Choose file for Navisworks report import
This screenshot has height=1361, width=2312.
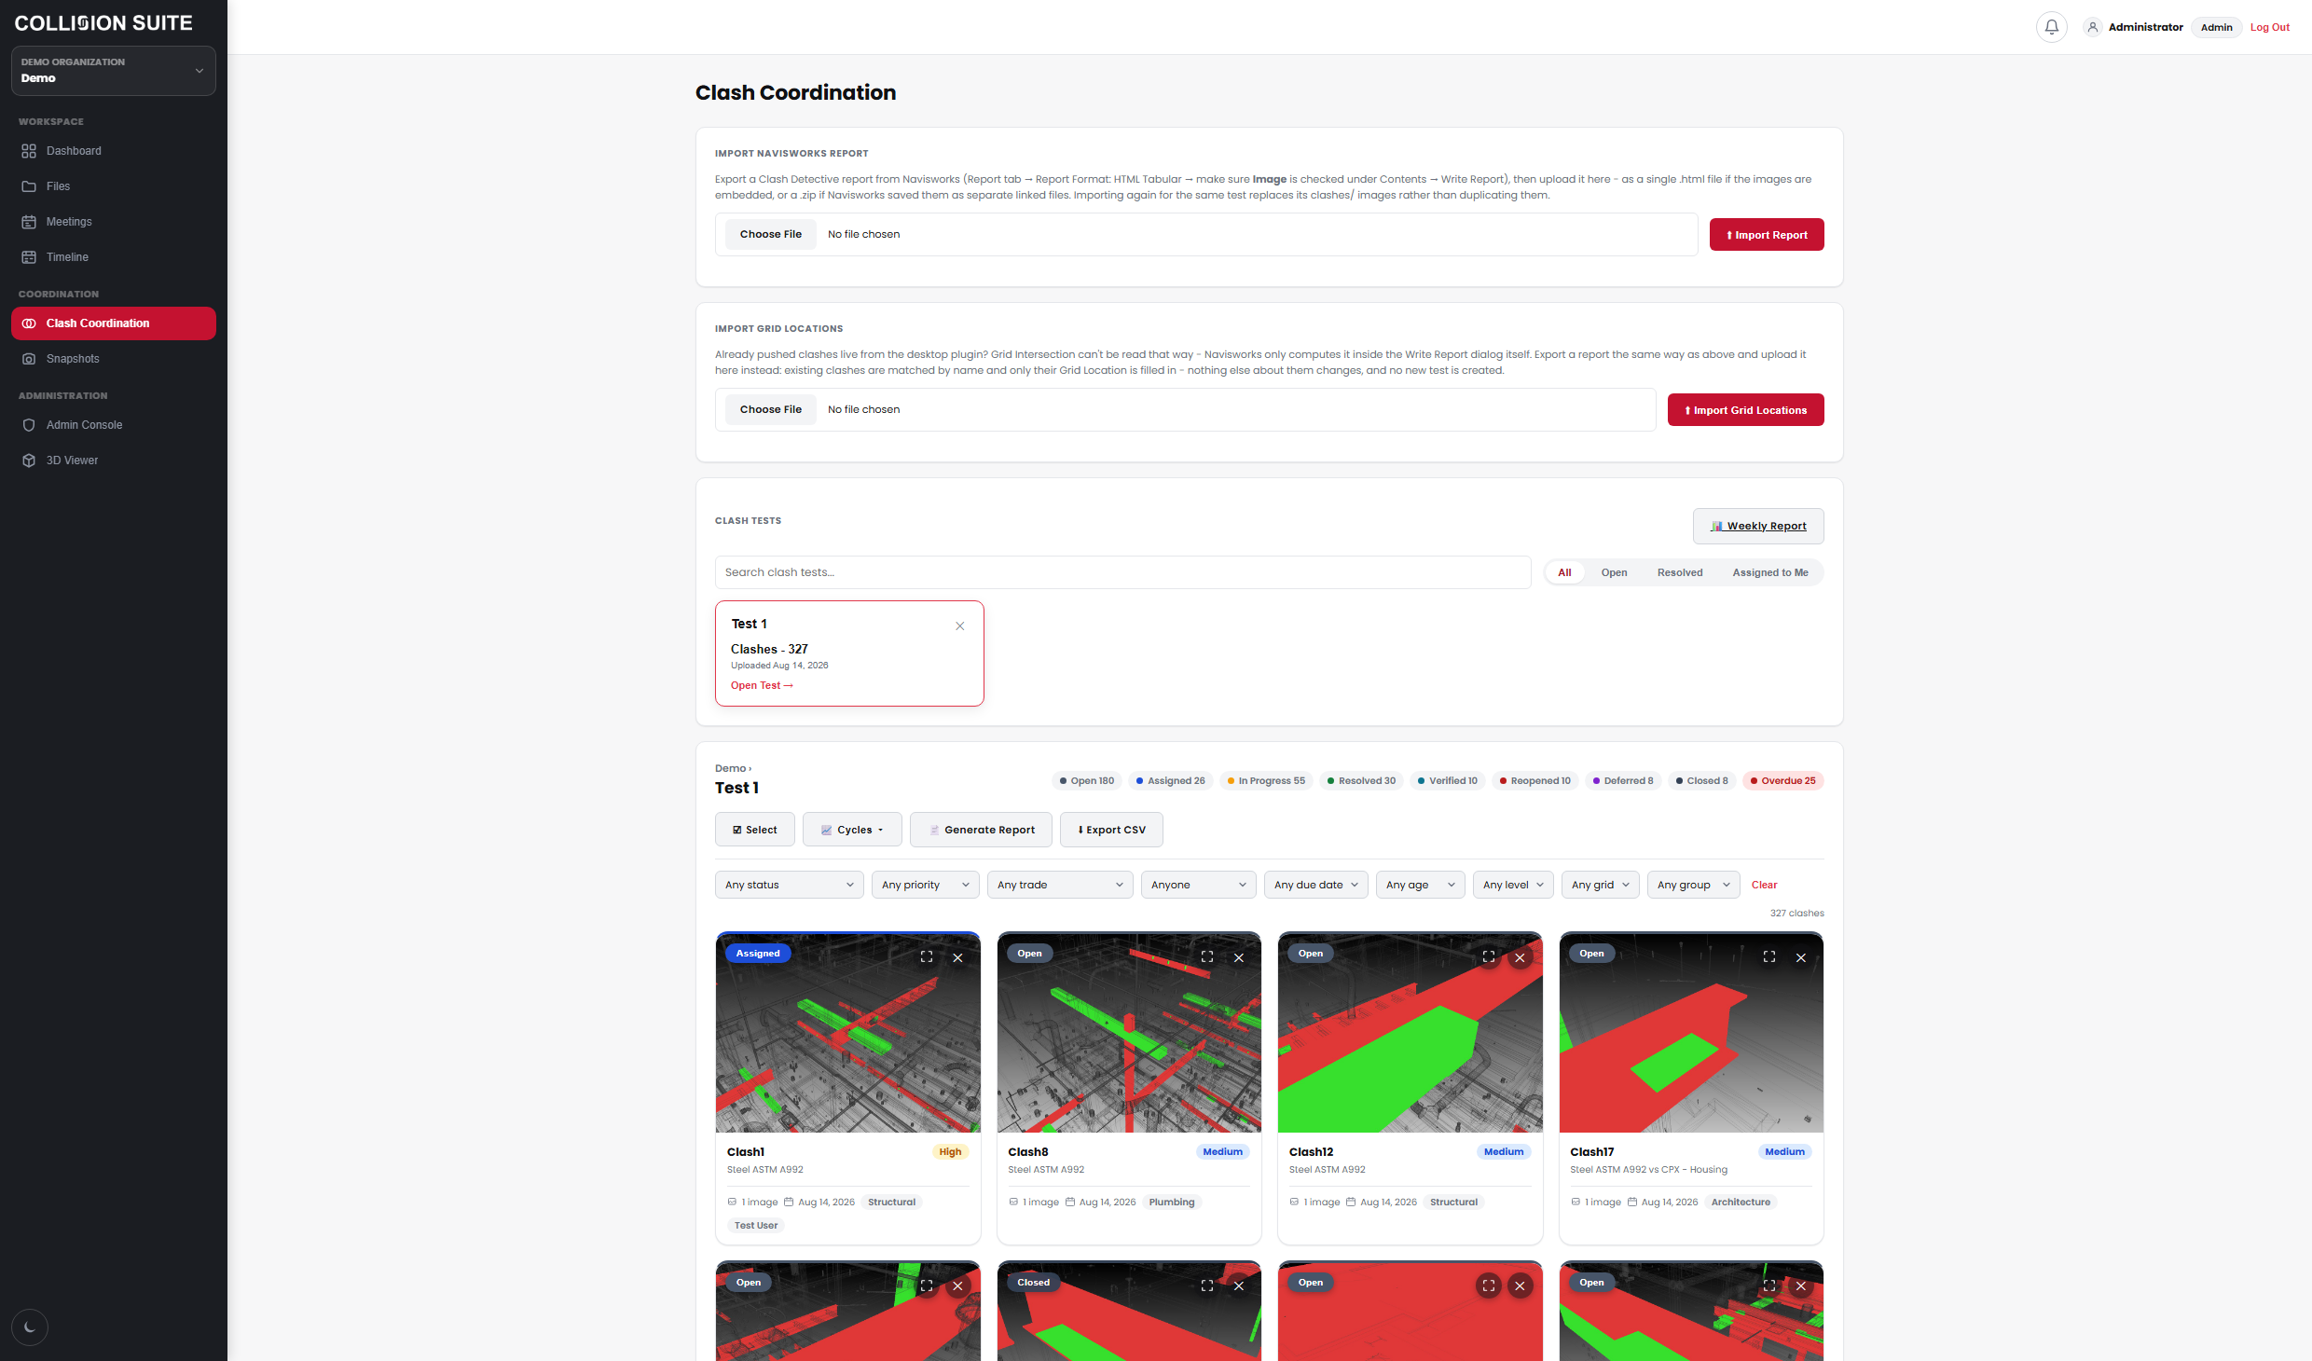(771, 235)
